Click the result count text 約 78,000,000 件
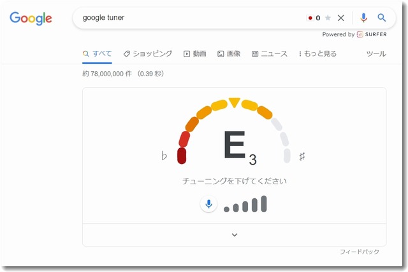This screenshot has width=408, height=272. point(107,74)
